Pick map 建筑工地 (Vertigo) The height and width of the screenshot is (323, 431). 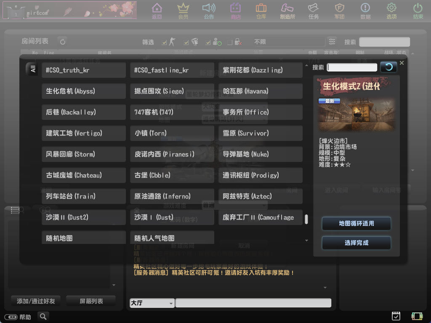click(84, 133)
